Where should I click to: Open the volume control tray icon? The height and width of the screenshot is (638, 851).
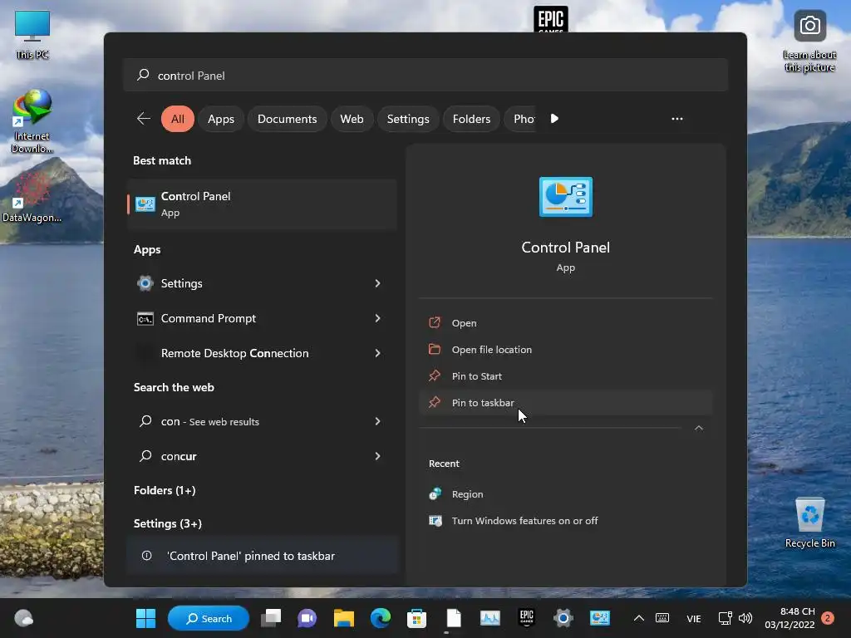coord(745,618)
